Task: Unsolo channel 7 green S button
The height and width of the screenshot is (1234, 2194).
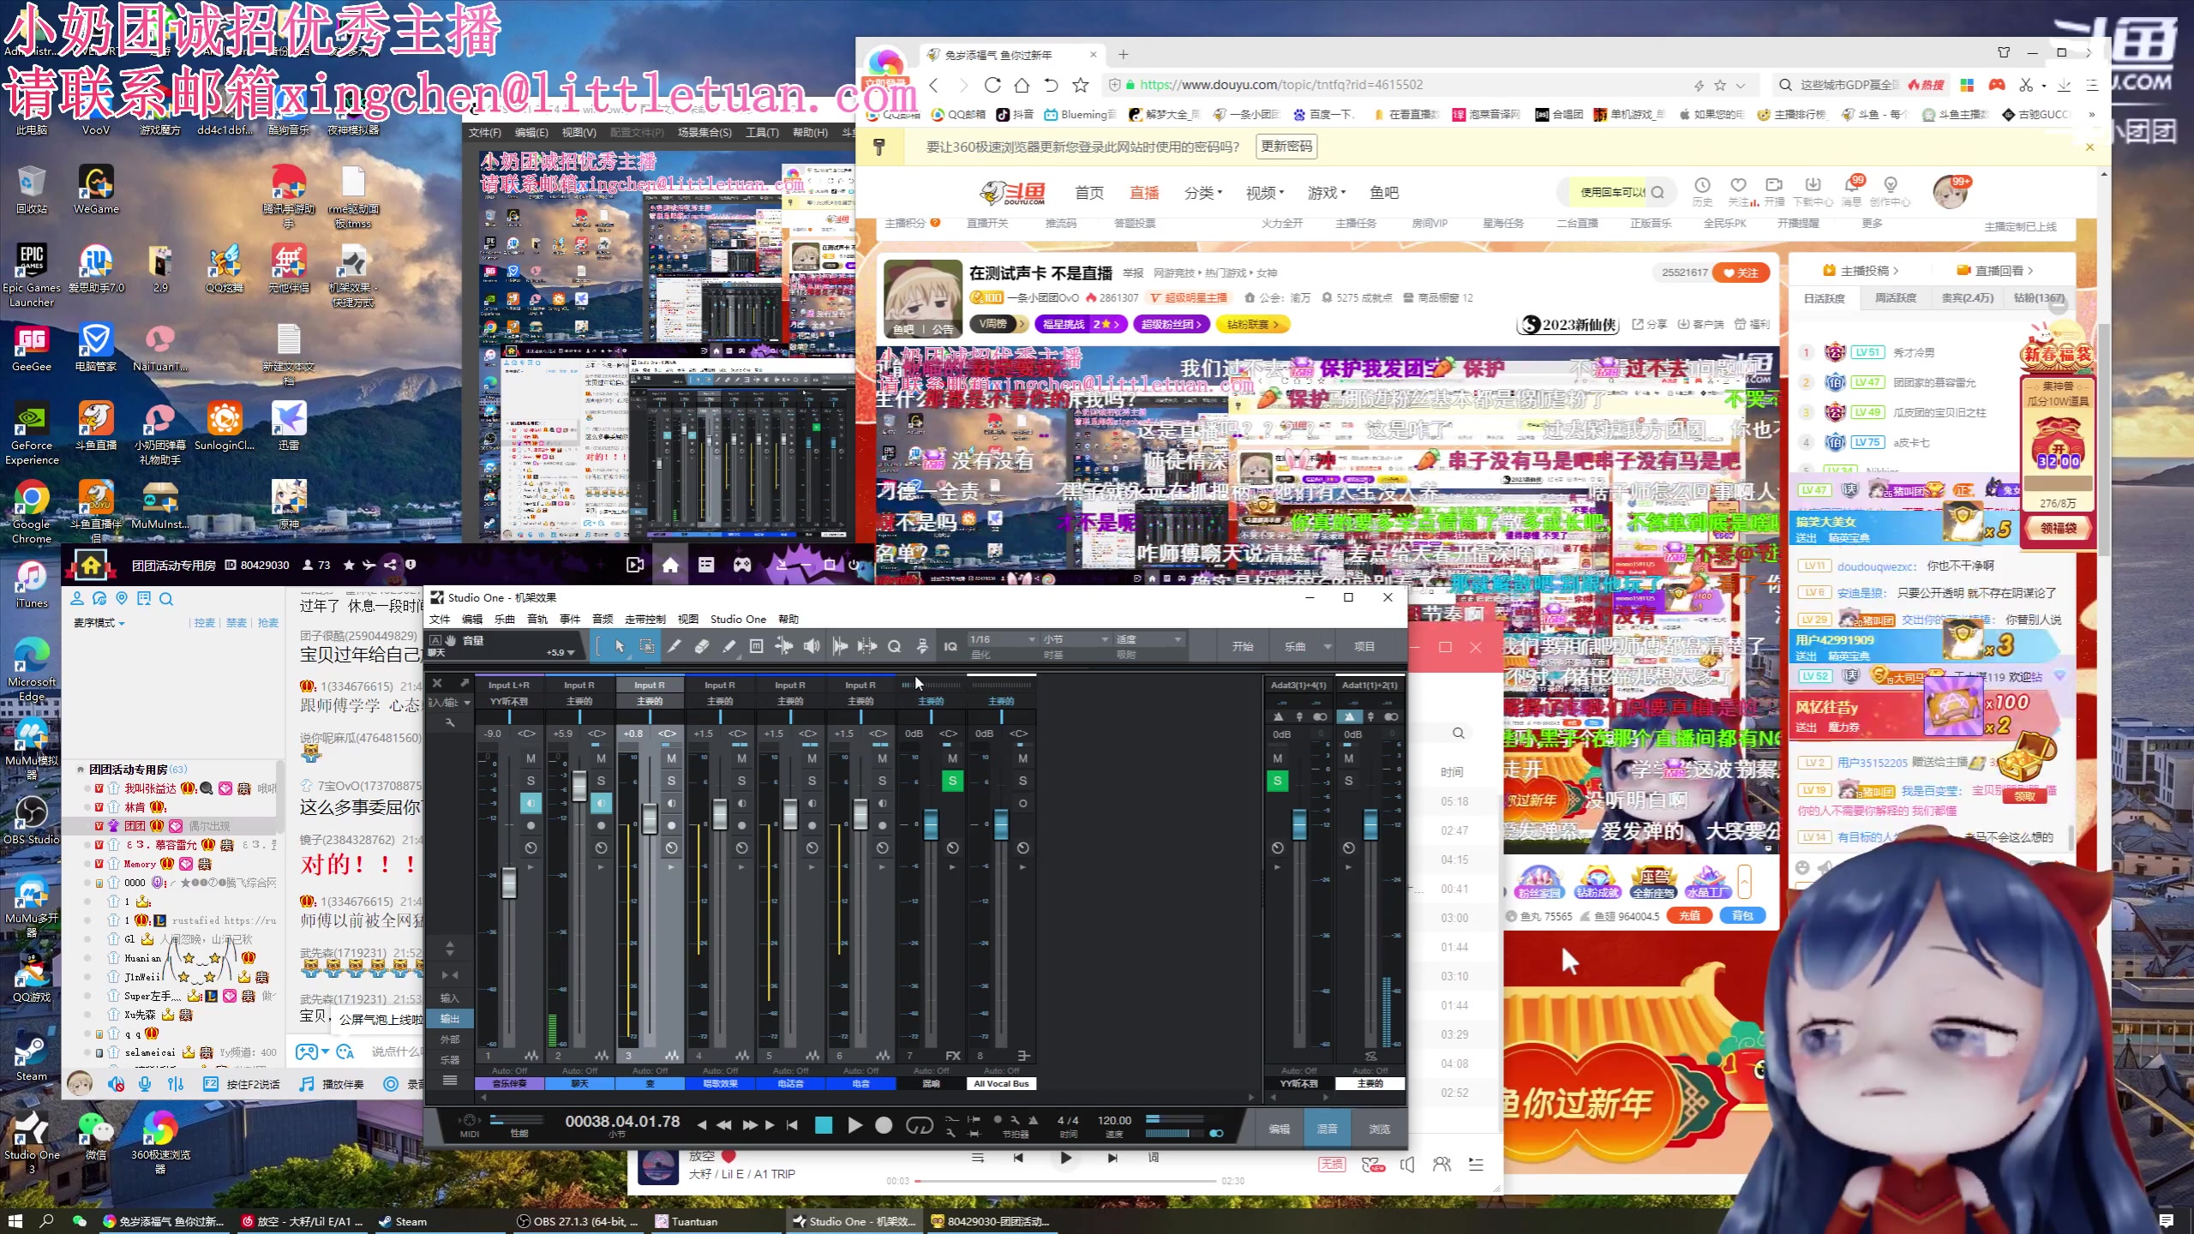Action: pyautogui.click(x=952, y=781)
